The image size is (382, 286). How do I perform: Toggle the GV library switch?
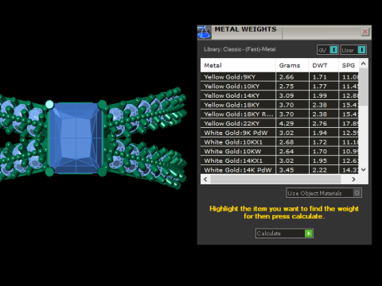point(328,50)
